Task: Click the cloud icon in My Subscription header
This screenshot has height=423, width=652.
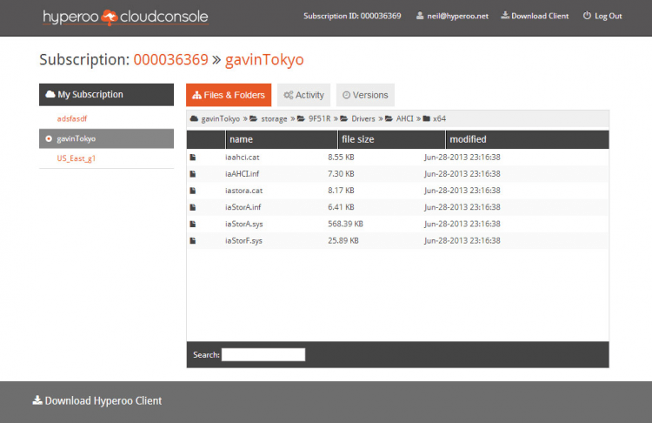Action: [50, 94]
